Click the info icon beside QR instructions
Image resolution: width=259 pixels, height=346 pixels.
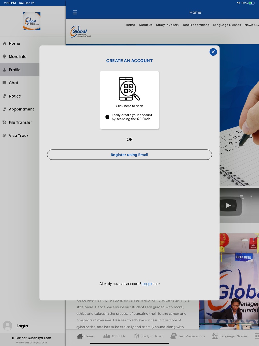(107, 117)
